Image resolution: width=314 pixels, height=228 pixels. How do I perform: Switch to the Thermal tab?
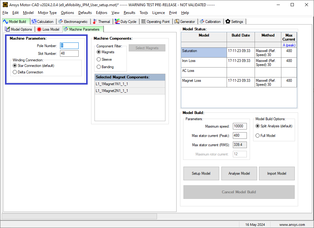coord(102,22)
